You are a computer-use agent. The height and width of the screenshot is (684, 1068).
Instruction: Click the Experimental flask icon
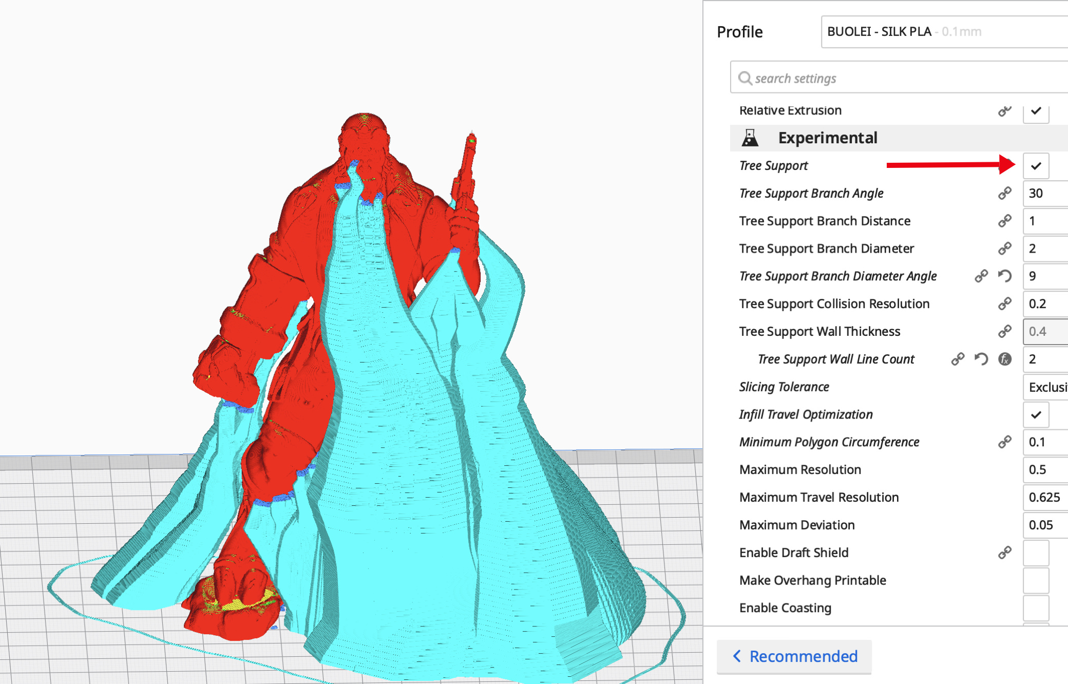pyautogui.click(x=750, y=138)
